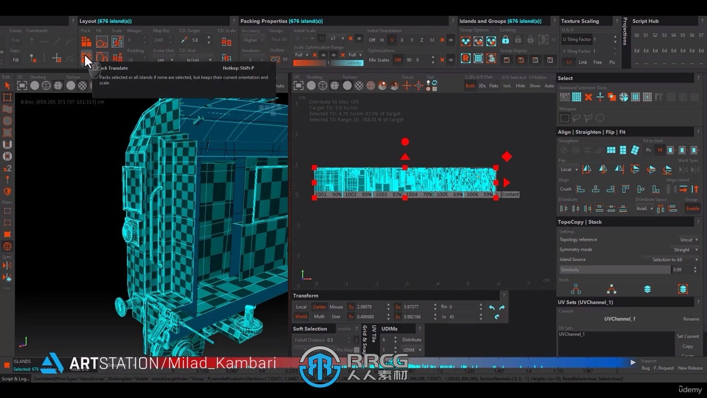Image resolution: width=707 pixels, height=398 pixels.
Task: Enable V axis in Initial Orientation
Action: (x=392, y=40)
